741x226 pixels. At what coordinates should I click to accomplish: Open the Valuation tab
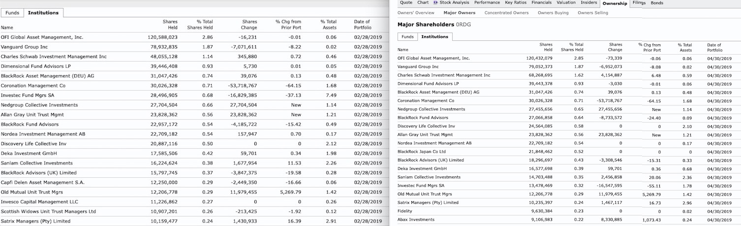566,2
